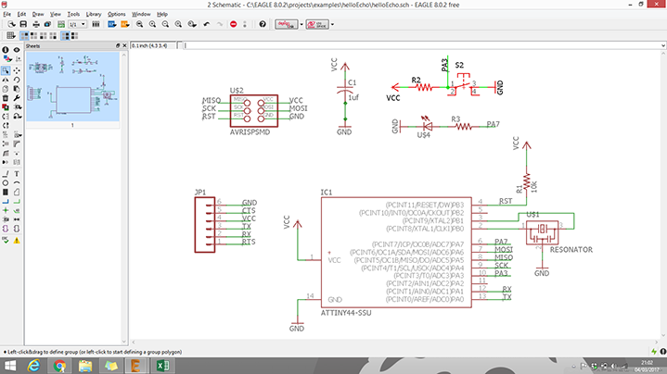This screenshot has width=667, height=374.
Task: Select the Delete trash can tool
Action: pos(6,98)
